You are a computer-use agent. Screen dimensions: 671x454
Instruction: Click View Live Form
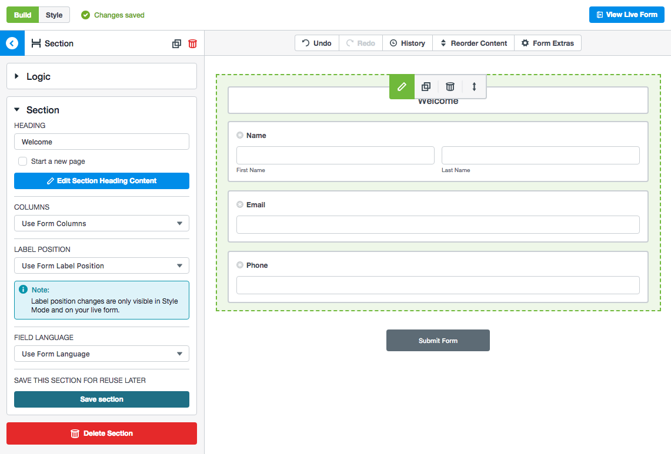[626, 14]
